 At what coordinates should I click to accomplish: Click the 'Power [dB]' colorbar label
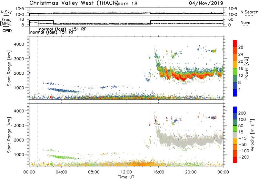(246, 68)
